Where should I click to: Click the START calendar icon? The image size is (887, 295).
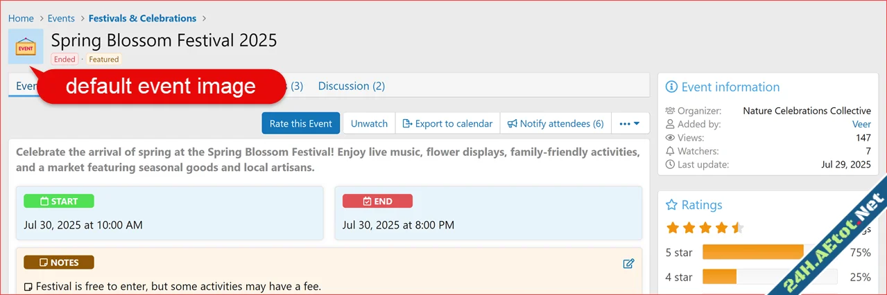[44, 202]
